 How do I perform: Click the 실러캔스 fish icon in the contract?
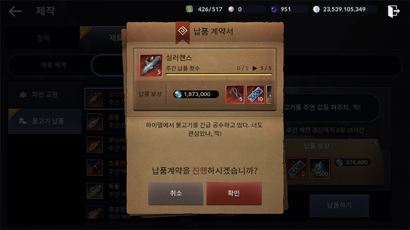(x=151, y=65)
